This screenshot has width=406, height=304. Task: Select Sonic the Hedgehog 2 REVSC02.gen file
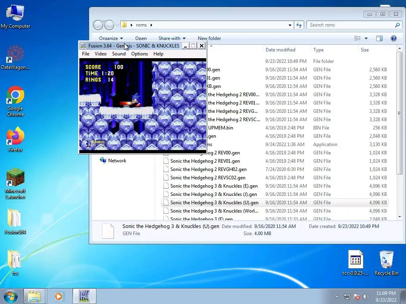(x=275, y=178)
